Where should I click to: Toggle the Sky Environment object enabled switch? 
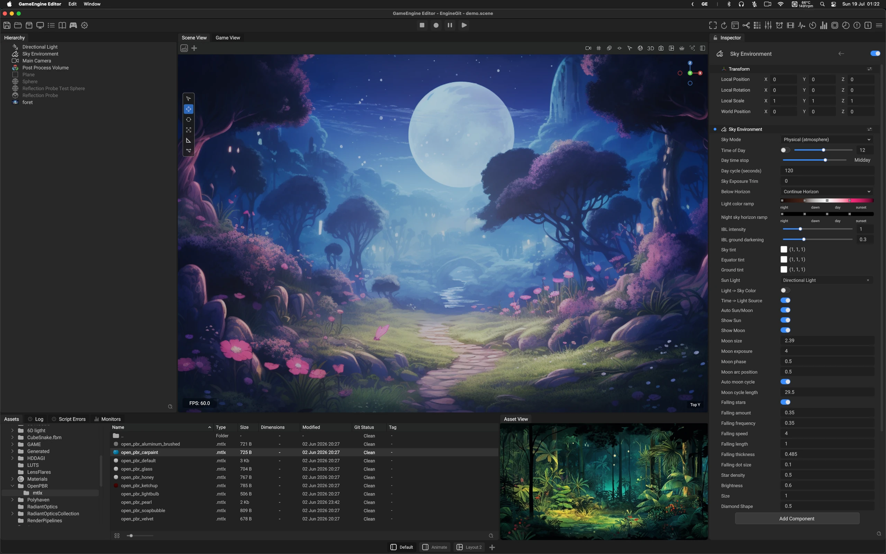click(875, 53)
